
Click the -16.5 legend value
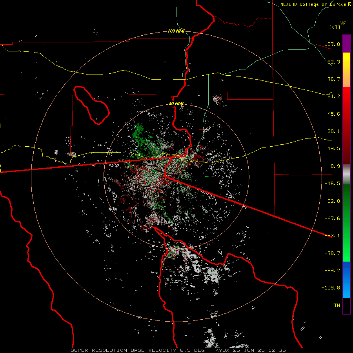pyautogui.click(x=332, y=184)
